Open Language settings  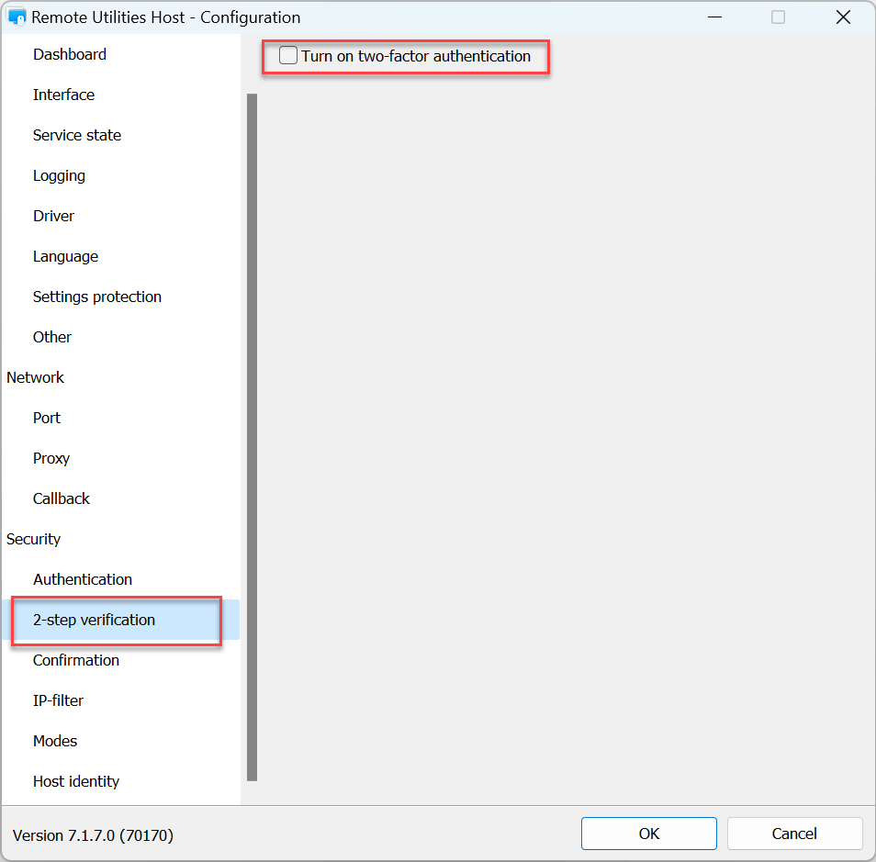pos(65,256)
